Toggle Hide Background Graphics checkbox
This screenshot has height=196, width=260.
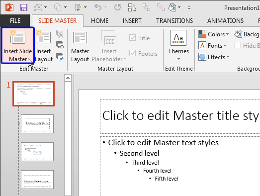pos(237,45)
